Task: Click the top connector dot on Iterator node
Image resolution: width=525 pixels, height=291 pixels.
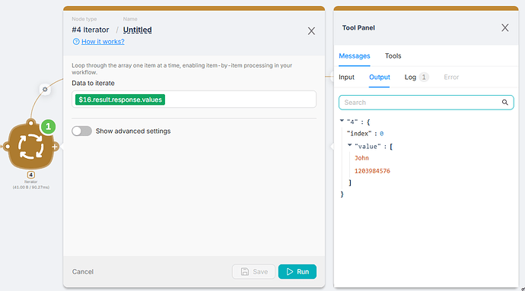Action: pyautogui.click(x=31, y=123)
